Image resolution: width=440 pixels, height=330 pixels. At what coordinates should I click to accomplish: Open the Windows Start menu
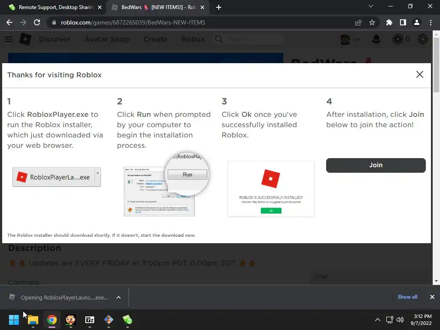pos(14,320)
